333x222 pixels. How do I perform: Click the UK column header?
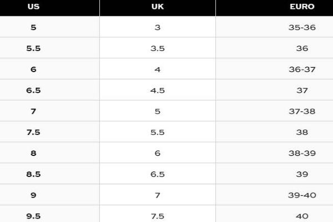[x=157, y=8]
